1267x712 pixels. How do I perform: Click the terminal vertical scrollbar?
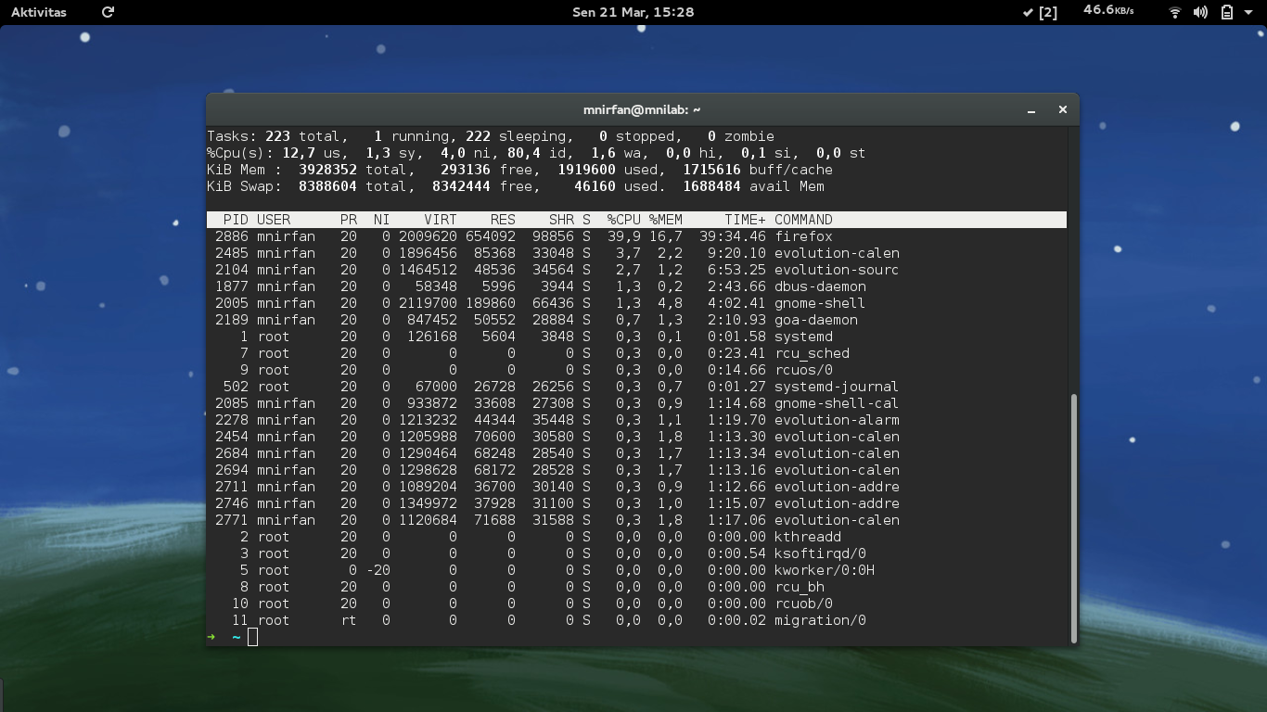pyautogui.click(x=1074, y=517)
